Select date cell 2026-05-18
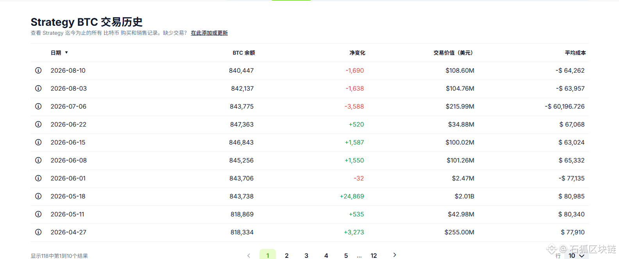This screenshot has width=619, height=259. (x=68, y=196)
